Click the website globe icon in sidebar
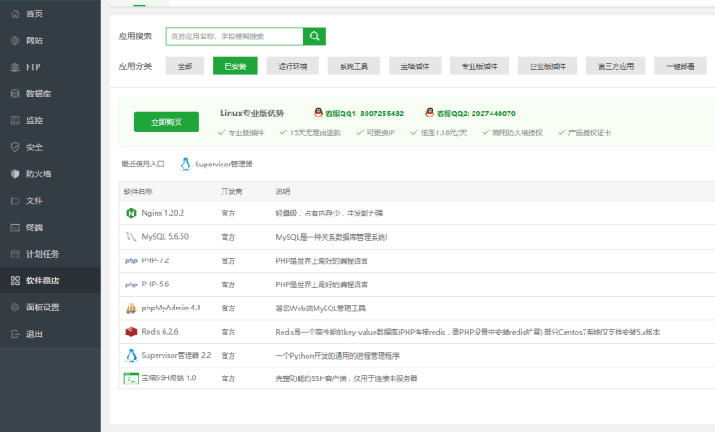 point(15,40)
